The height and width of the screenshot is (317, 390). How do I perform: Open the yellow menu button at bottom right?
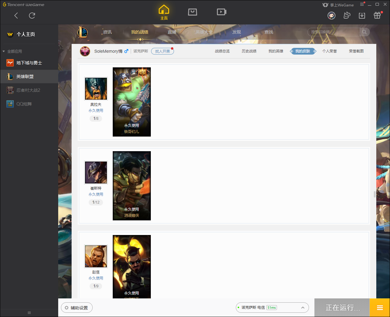tap(380, 308)
